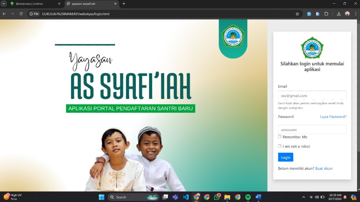The image size is (360, 202).
Task: Open the Chrome profile avatar
Action: click(x=347, y=14)
